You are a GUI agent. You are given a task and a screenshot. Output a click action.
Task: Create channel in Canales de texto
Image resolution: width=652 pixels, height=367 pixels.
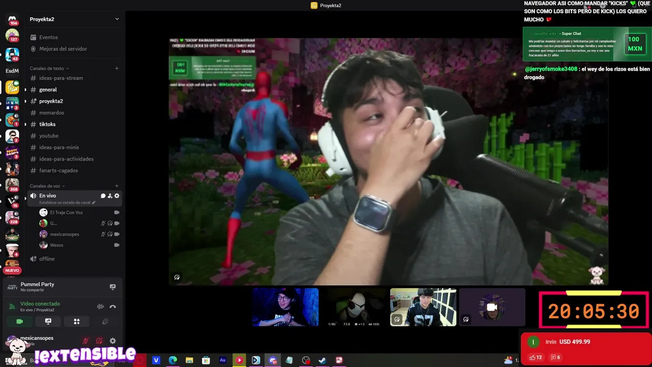pyautogui.click(x=117, y=68)
